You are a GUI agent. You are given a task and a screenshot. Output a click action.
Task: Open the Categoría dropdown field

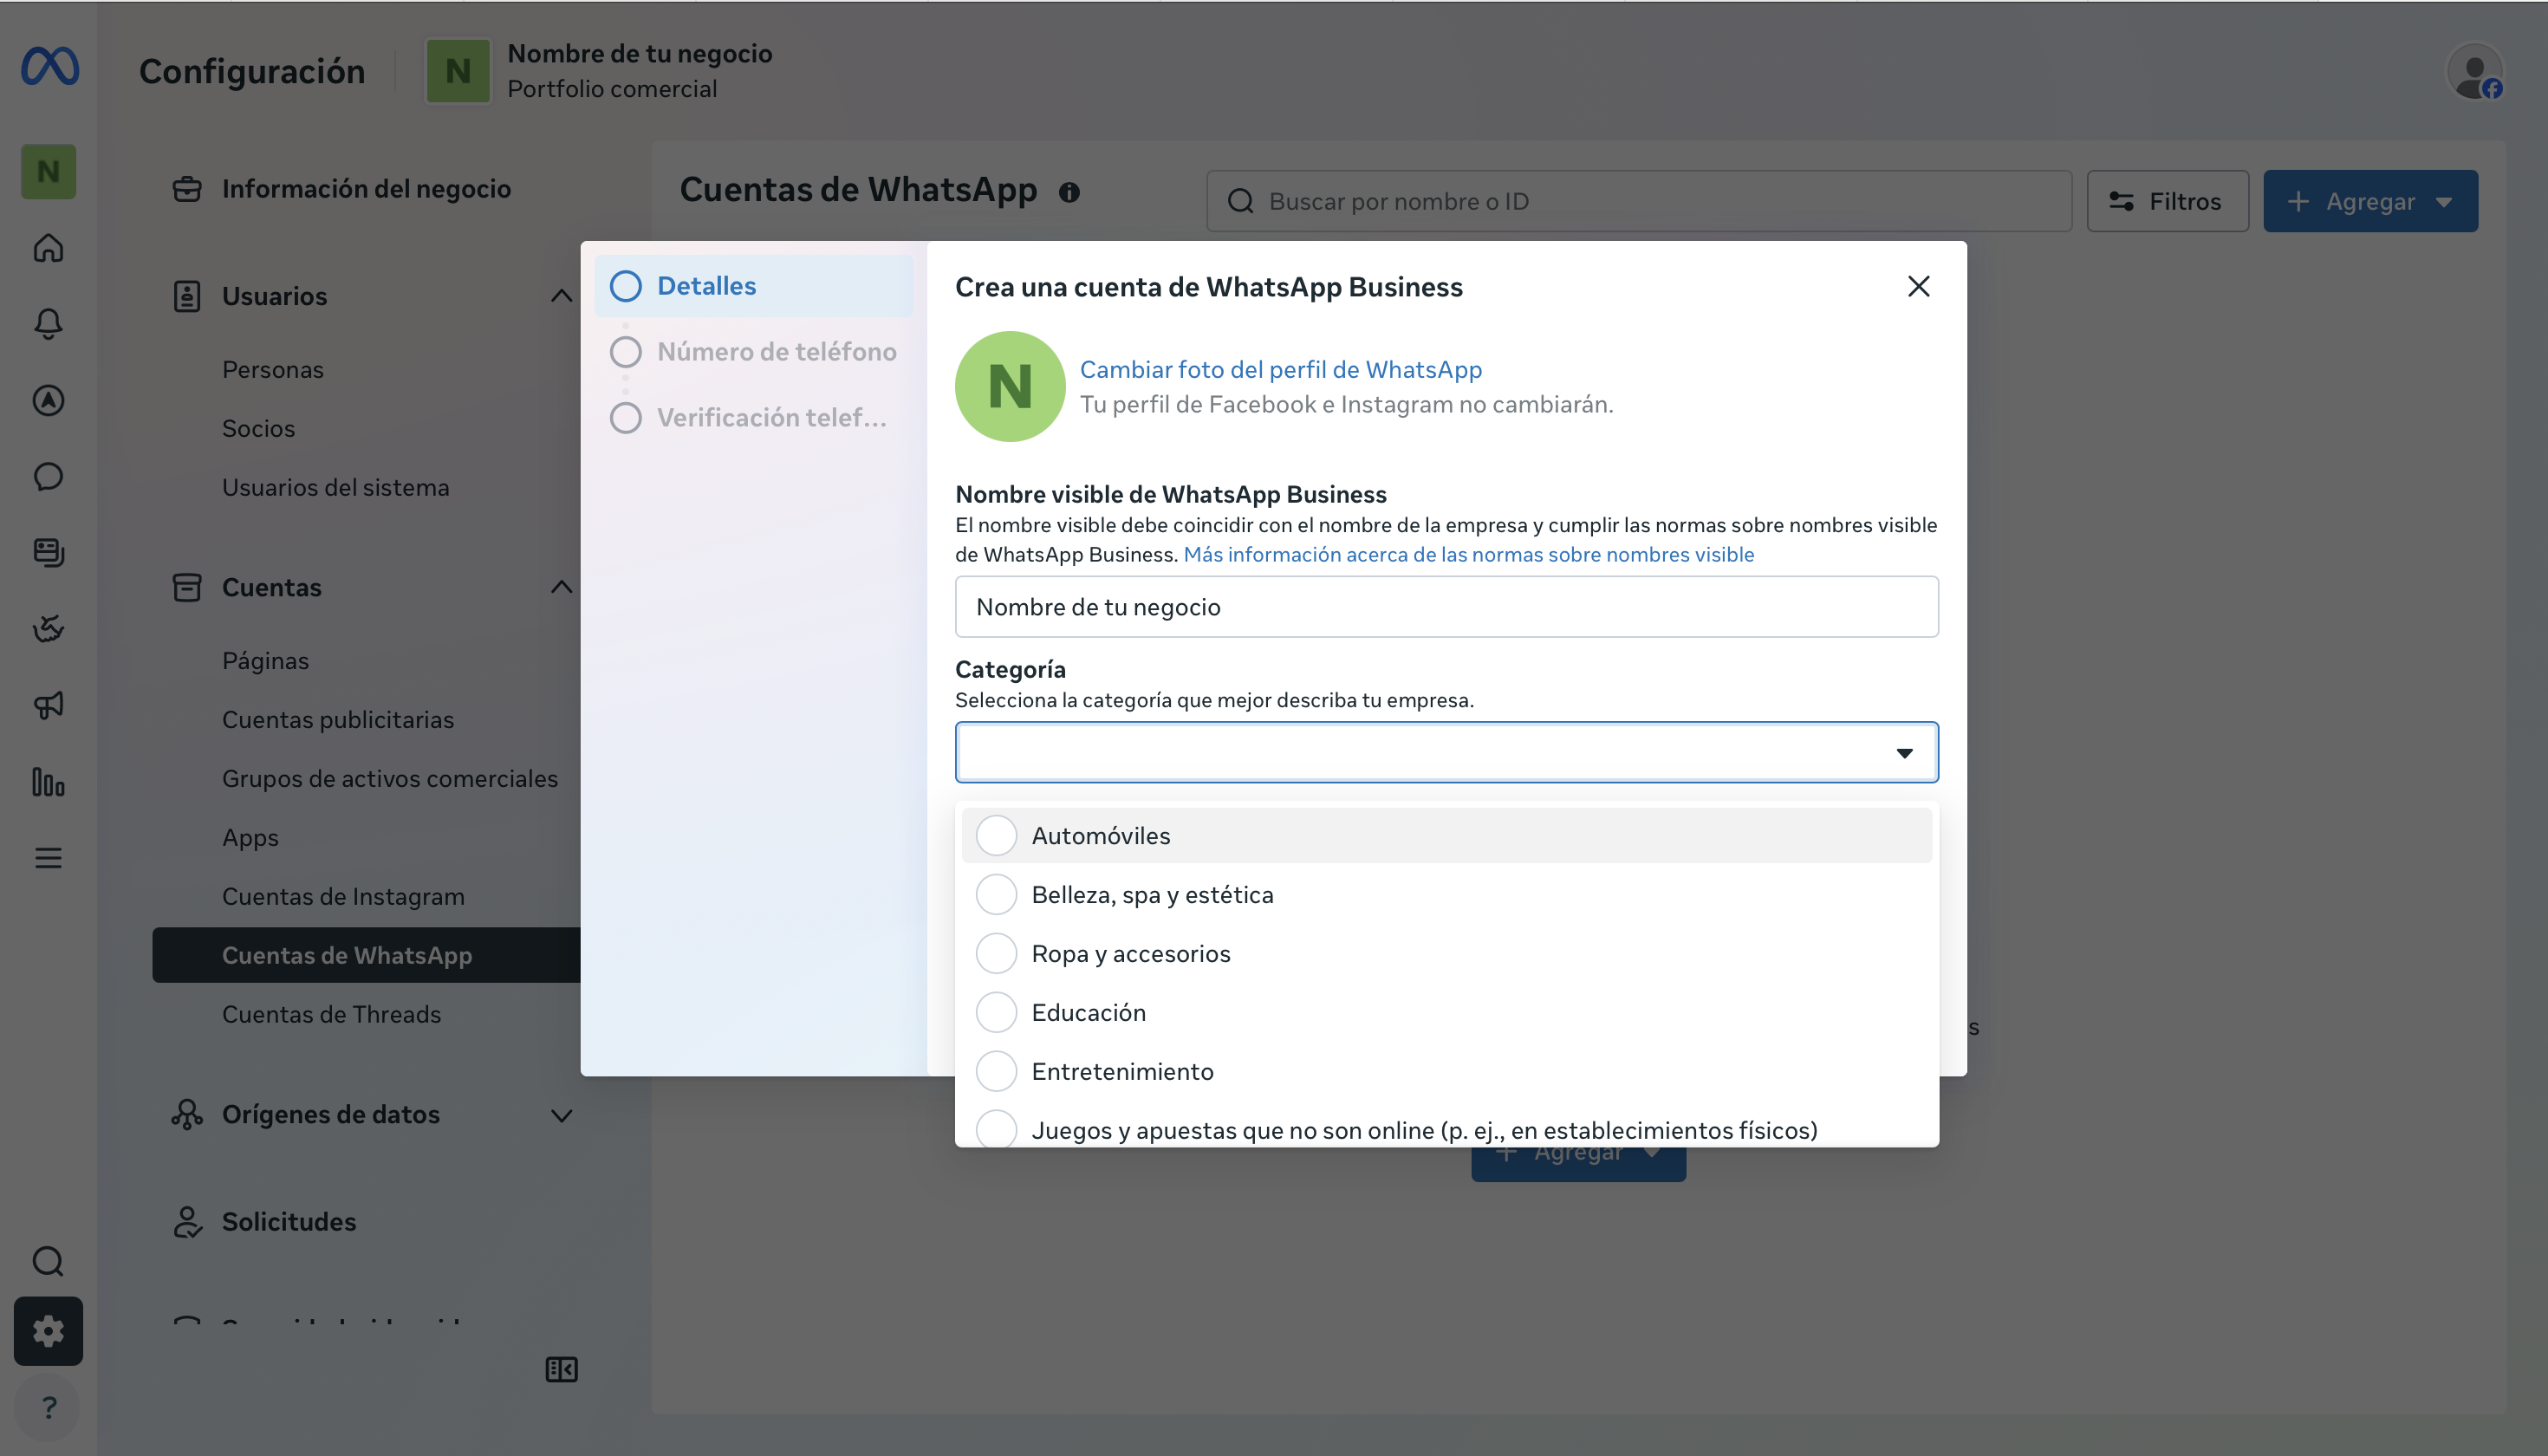click(x=1446, y=752)
